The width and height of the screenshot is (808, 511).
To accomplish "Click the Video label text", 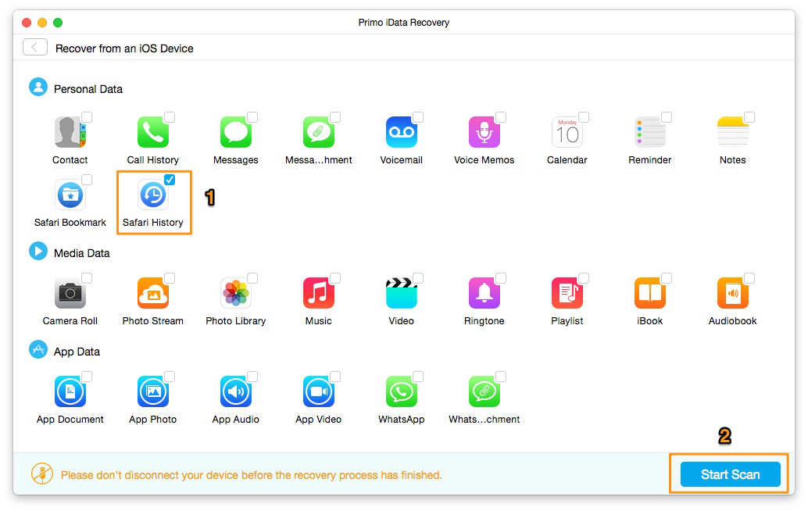I will [x=402, y=321].
